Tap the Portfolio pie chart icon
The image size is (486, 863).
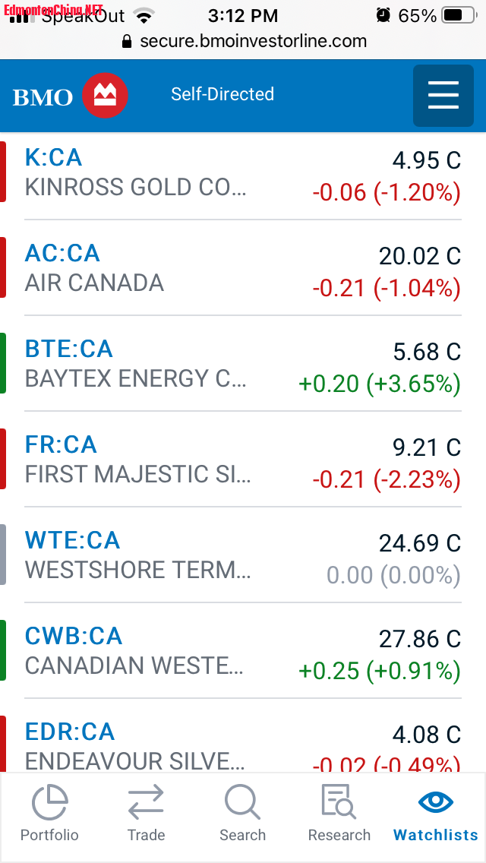49,802
